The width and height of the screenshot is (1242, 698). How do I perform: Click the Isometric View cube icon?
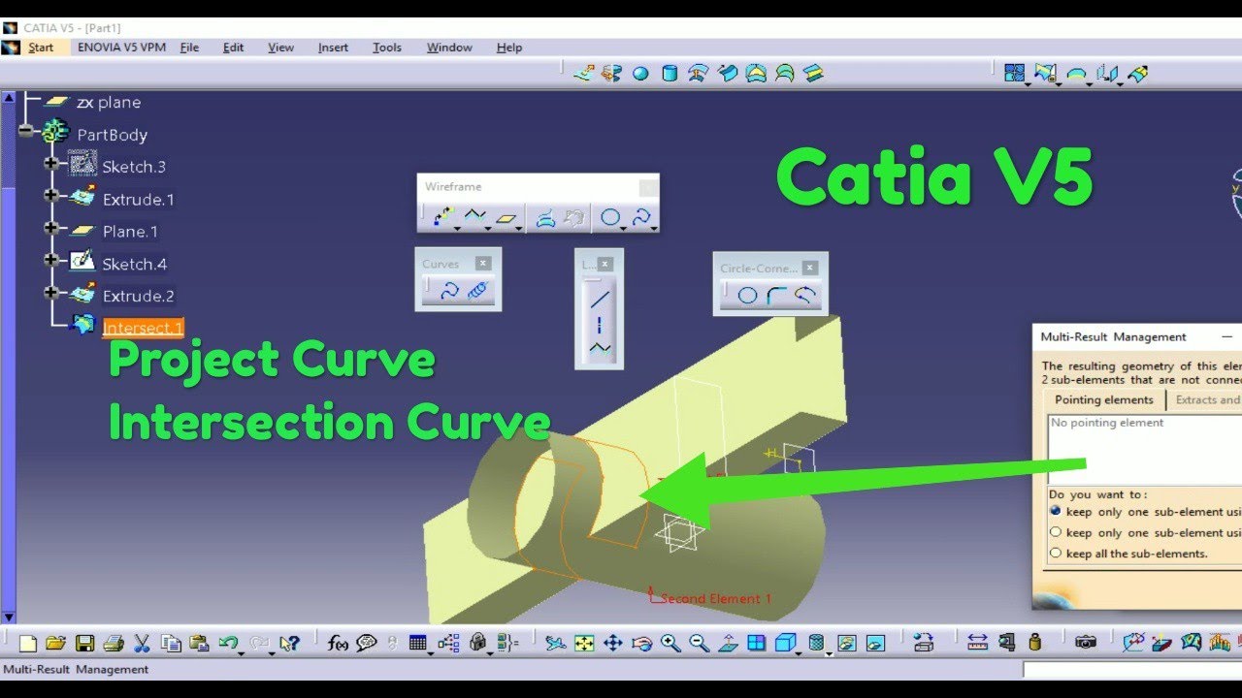pos(785,643)
